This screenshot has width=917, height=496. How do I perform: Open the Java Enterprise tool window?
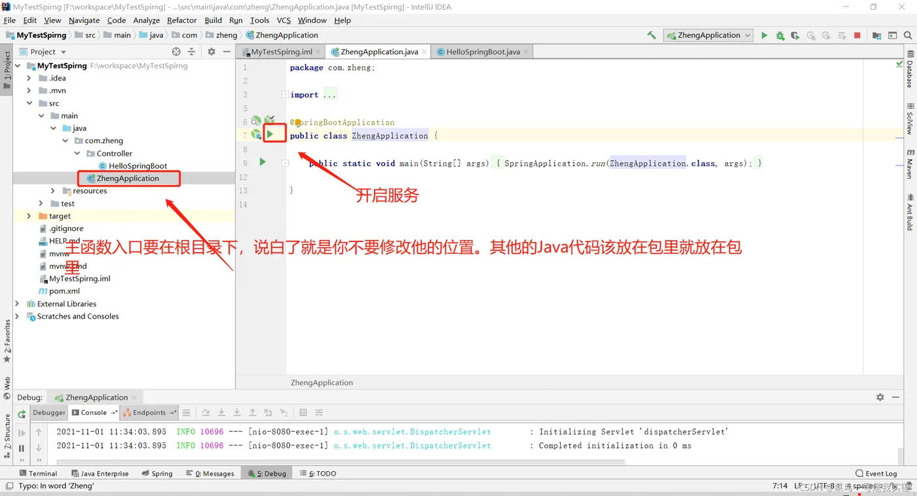[x=100, y=473]
